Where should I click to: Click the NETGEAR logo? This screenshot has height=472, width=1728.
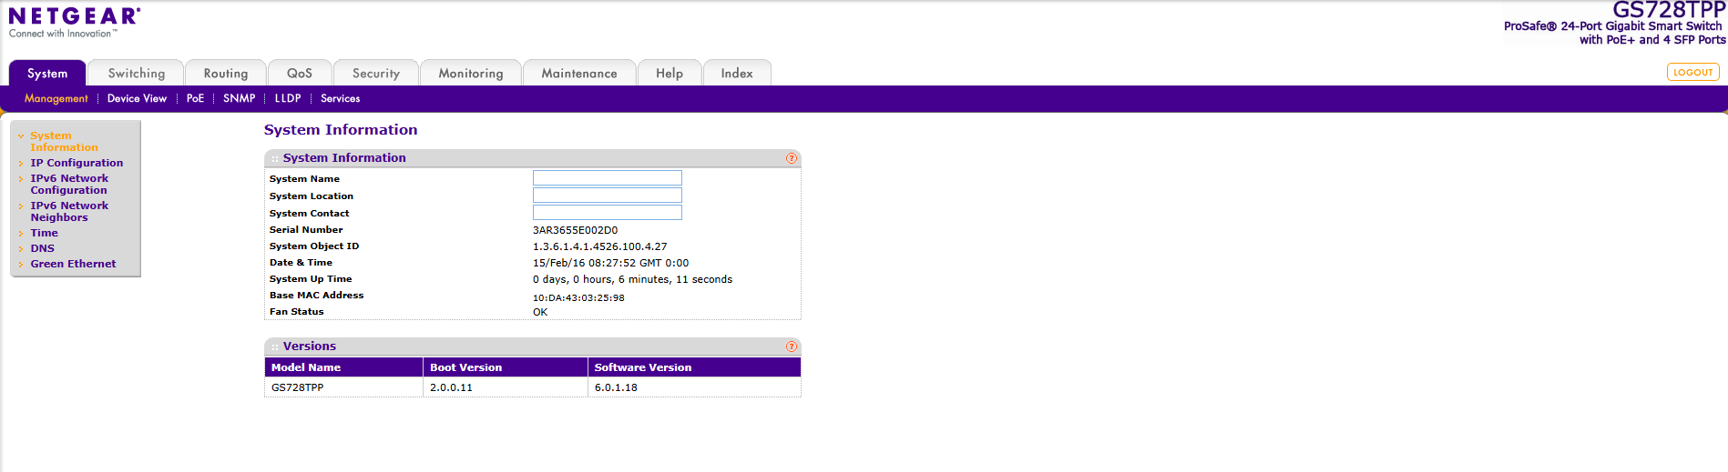pos(74,22)
